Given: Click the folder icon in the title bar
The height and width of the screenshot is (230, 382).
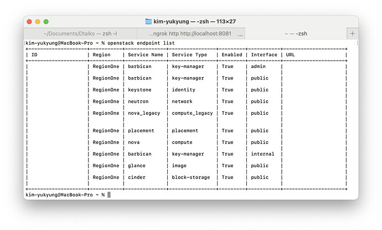Looking at the screenshot, I should [x=148, y=22].
